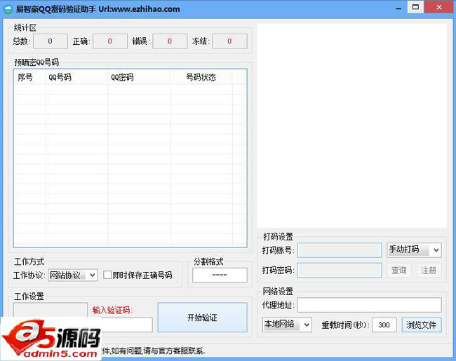
Task: Click the 开始验证 button
Action: 202,317
